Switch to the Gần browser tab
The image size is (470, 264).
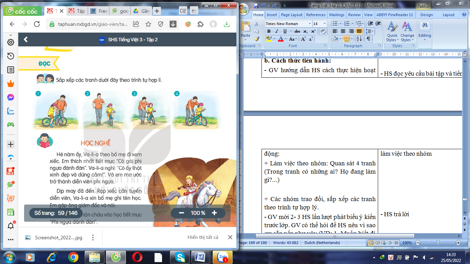pos(142,11)
